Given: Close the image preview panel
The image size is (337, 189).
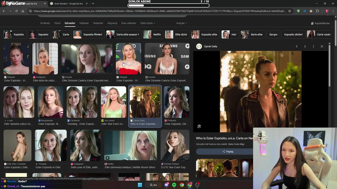Looking at the screenshot, I should tap(322, 46).
